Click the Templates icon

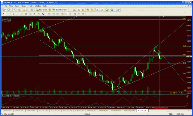pyautogui.click(x=117, y=10)
